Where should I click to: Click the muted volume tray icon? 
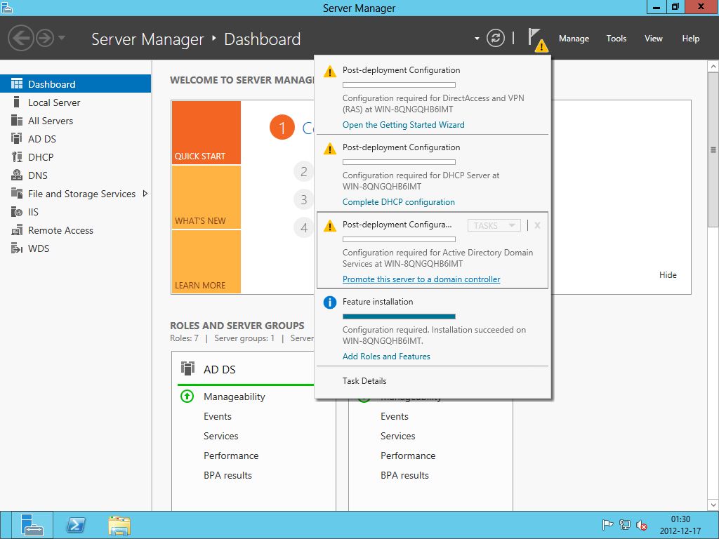tap(642, 525)
